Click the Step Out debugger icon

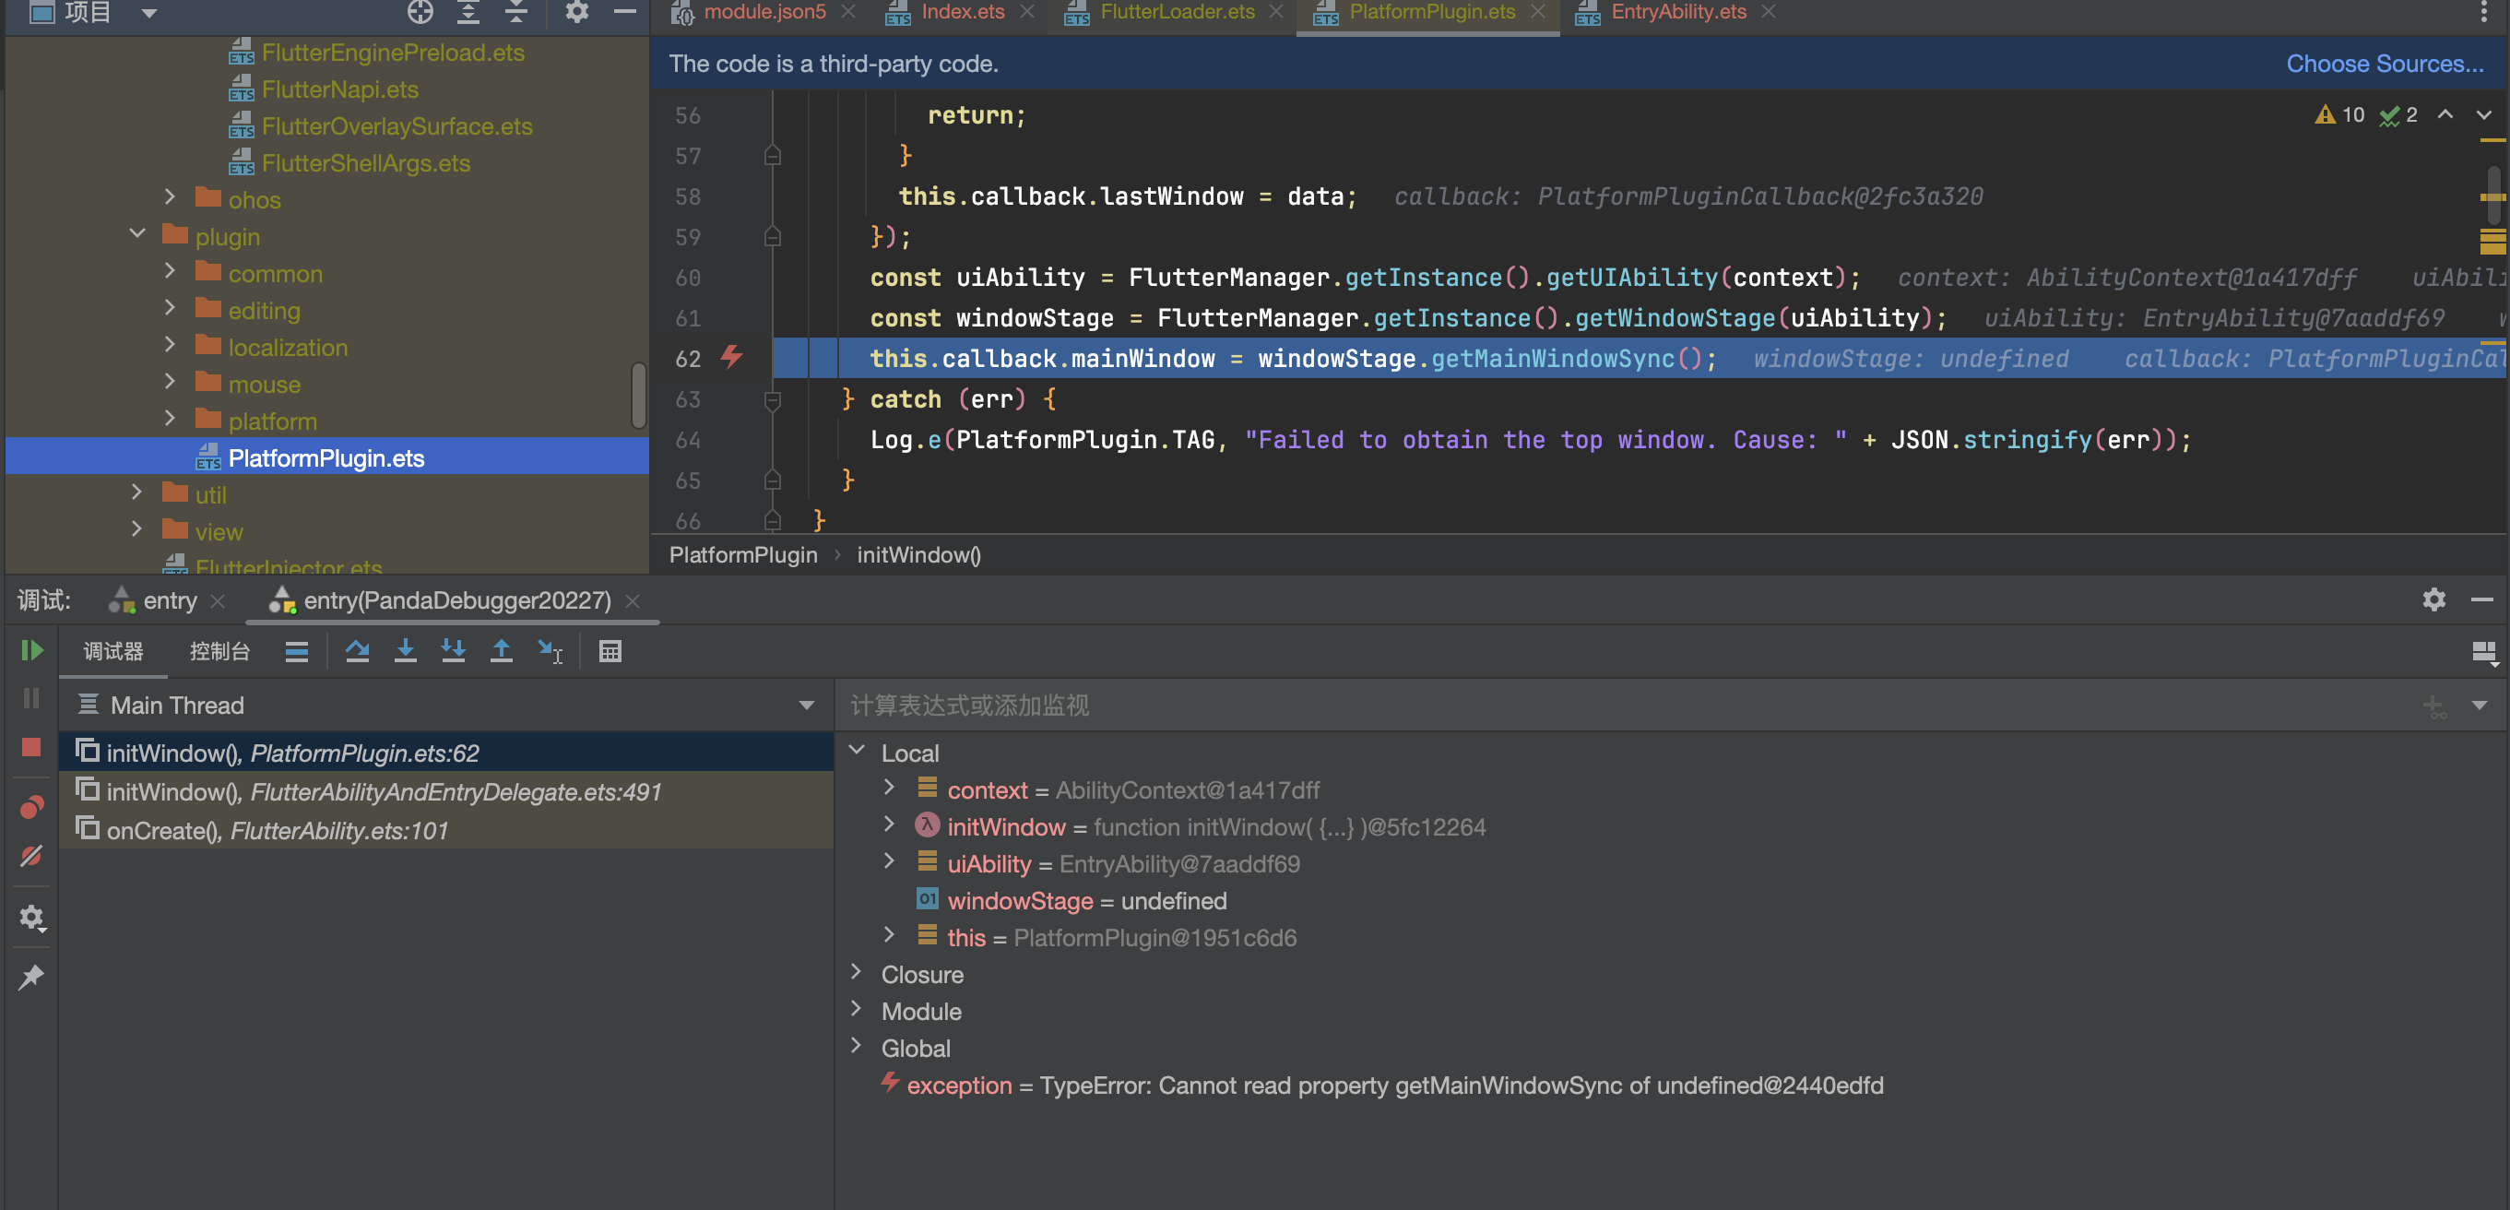pos(501,651)
